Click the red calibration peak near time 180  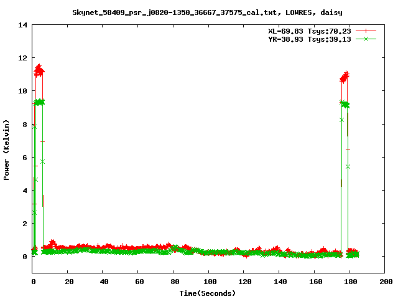[x=345, y=77]
